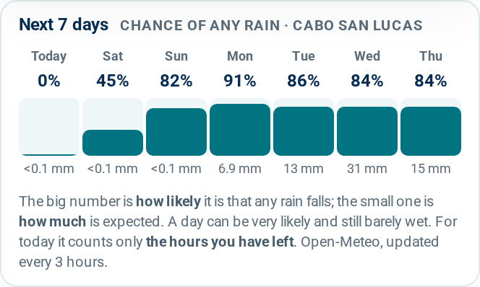Click the 15 mm rainfall amount
This screenshot has width=480, height=287.
pyautogui.click(x=431, y=169)
